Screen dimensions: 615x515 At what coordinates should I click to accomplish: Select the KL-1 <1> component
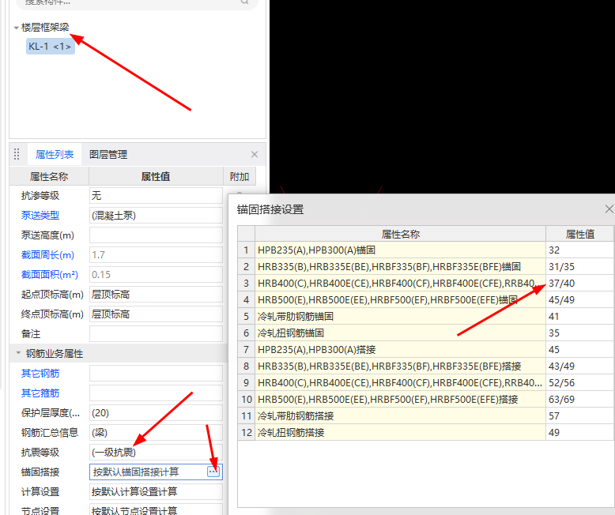point(51,47)
